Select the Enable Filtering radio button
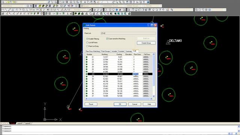 tap(87, 39)
